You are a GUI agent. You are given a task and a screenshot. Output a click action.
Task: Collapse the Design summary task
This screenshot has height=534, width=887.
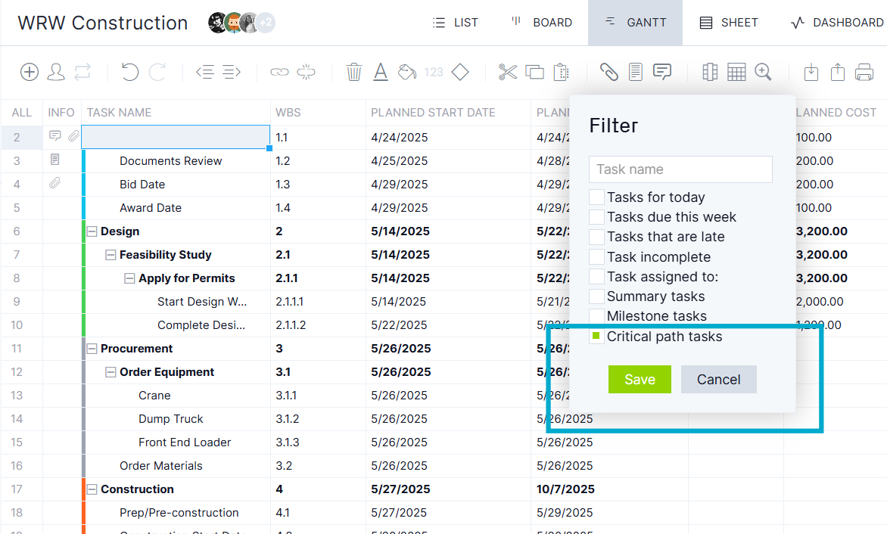(x=92, y=231)
